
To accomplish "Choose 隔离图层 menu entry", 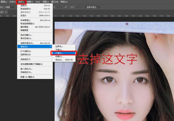I will [x=35, y=30].
